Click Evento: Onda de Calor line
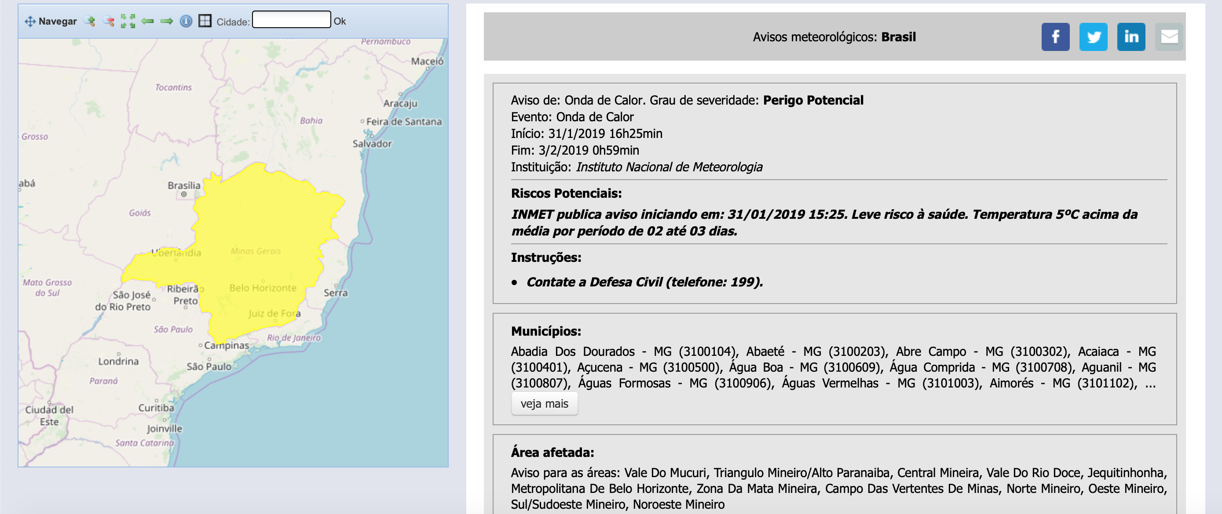This screenshot has height=514, width=1222. coord(572,117)
